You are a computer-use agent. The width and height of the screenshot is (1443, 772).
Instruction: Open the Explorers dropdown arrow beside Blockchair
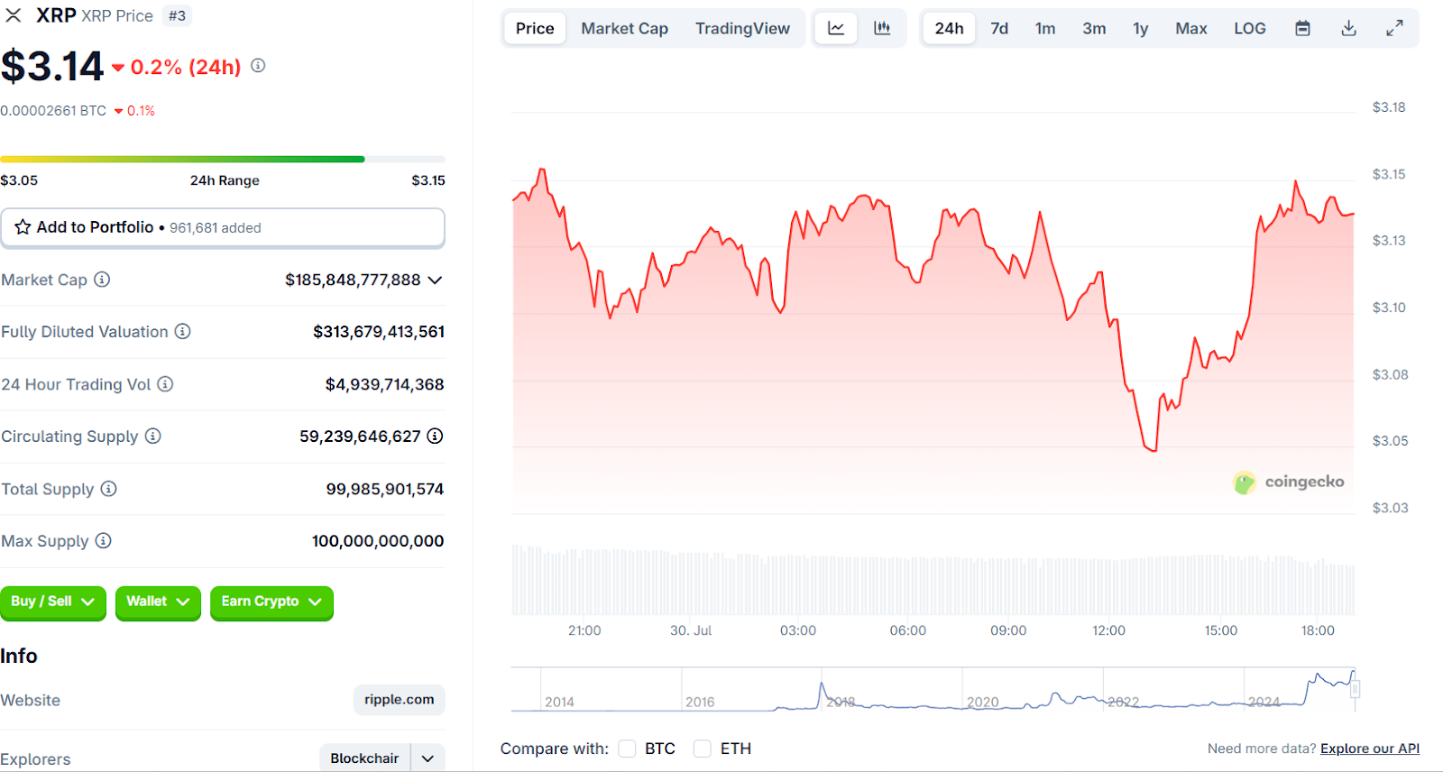tap(427, 758)
